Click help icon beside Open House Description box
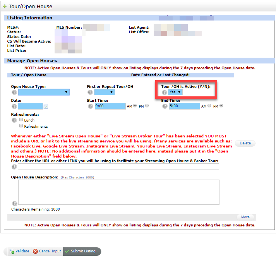This screenshot has width=276, height=257. (14, 203)
